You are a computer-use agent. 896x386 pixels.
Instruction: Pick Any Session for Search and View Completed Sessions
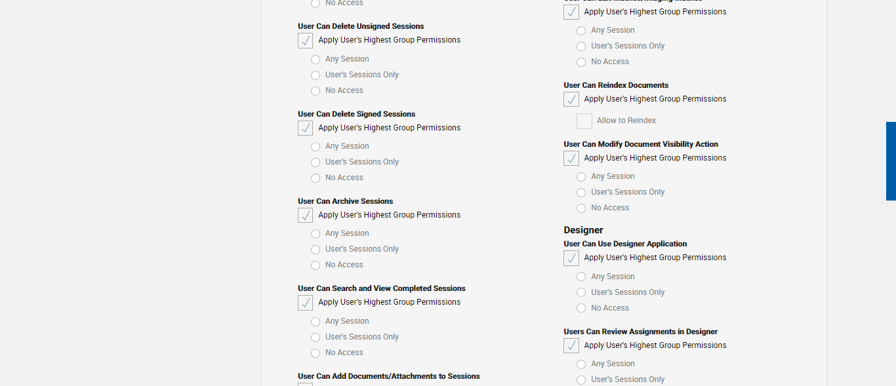(316, 322)
